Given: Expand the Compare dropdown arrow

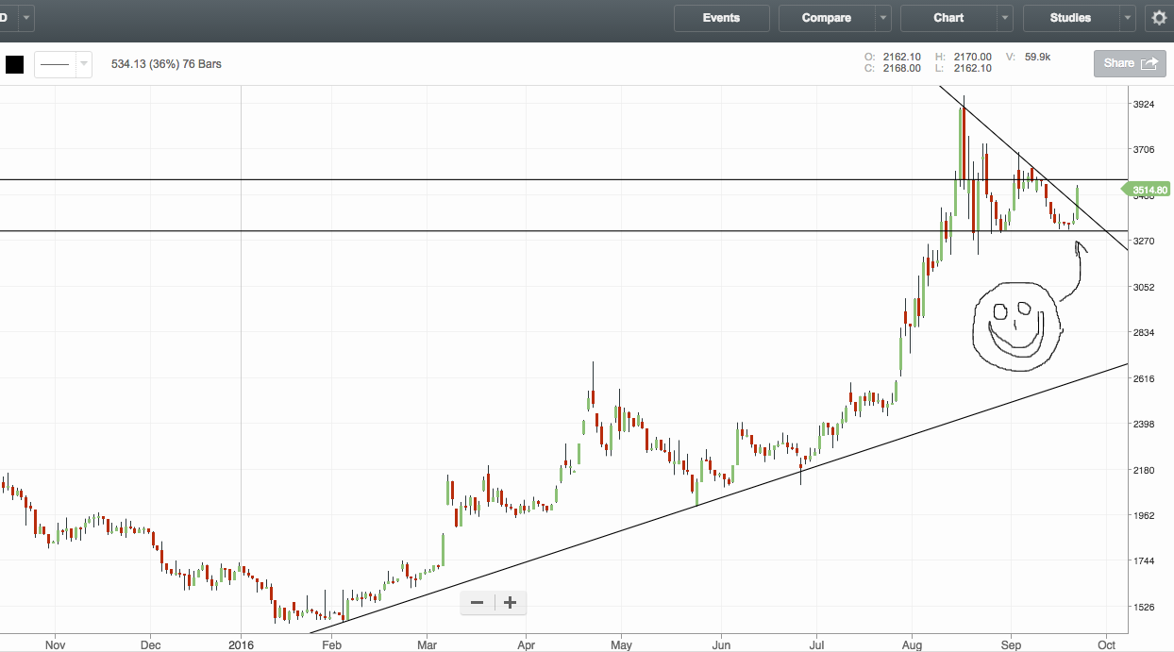Looking at the screenshot, I should 882,18.
